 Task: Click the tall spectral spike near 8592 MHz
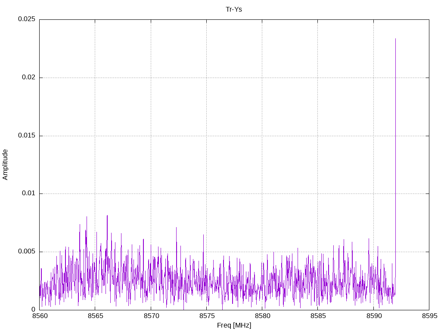tap(395, 166)
